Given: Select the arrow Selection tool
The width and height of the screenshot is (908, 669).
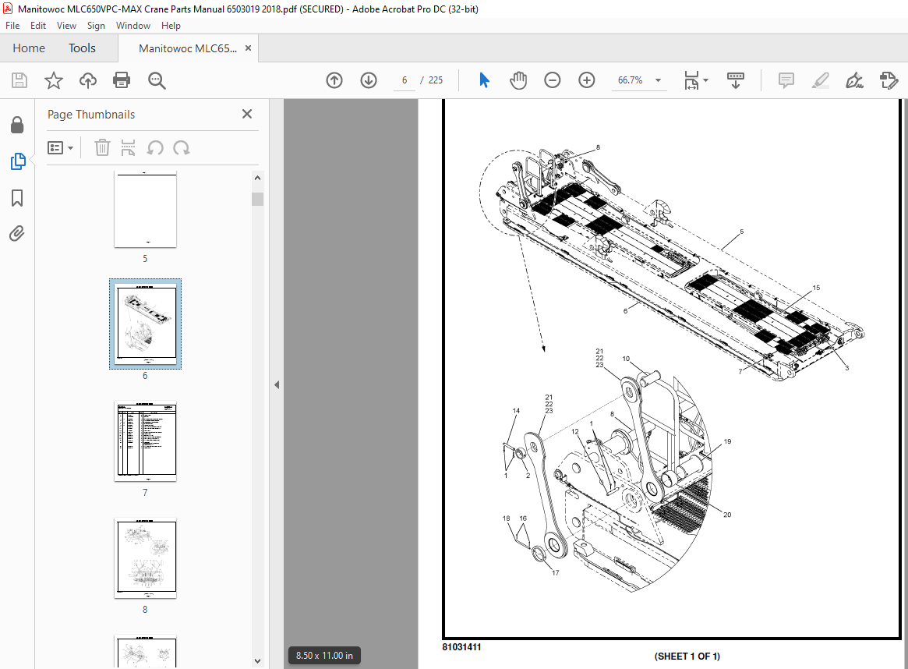Looking at the screenshot, I should coord(484,80).
